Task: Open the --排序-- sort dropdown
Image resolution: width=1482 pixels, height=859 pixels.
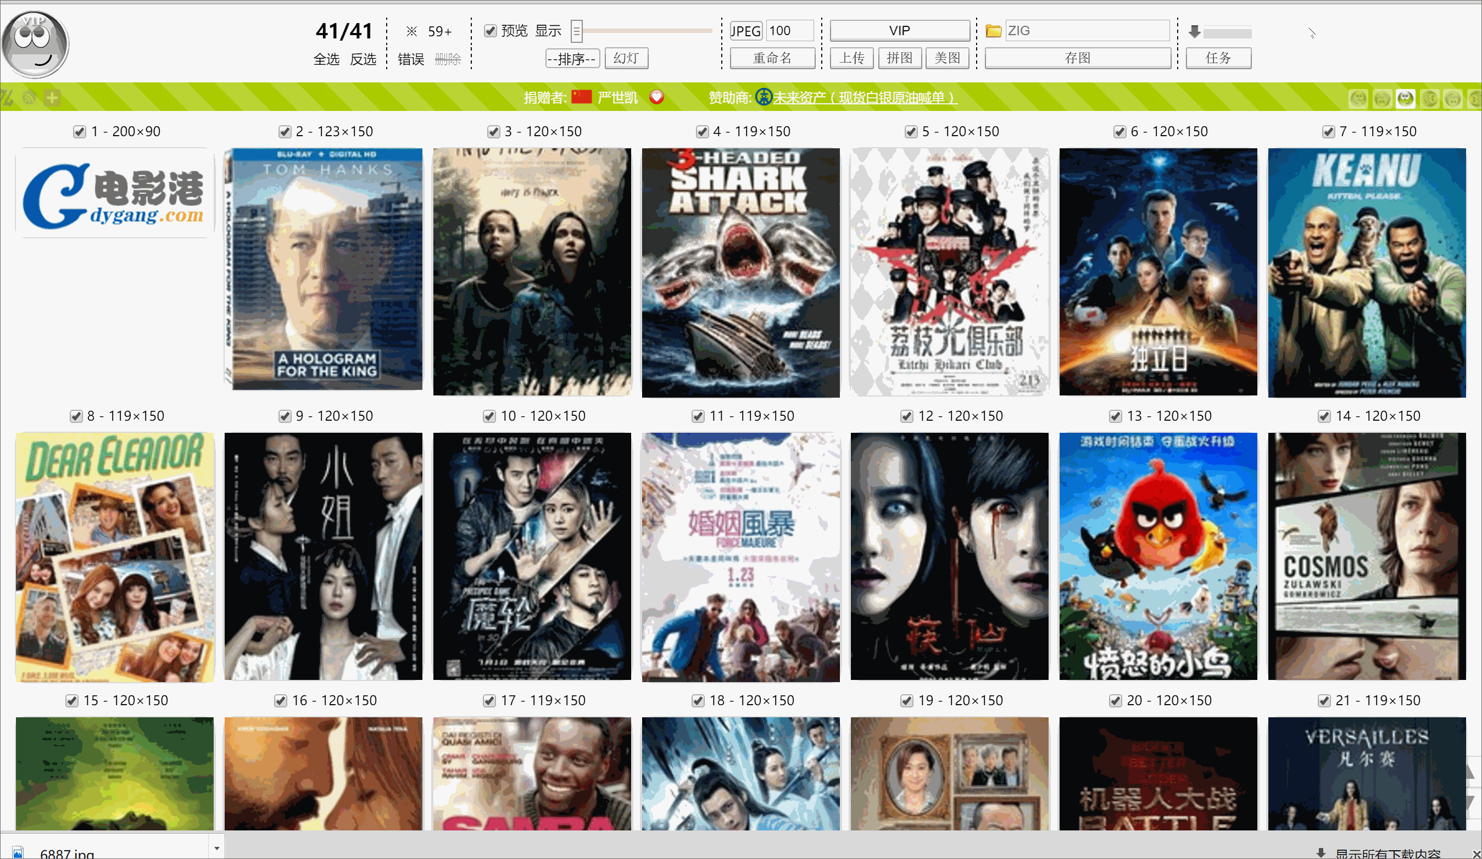Action: click(572, 58)
